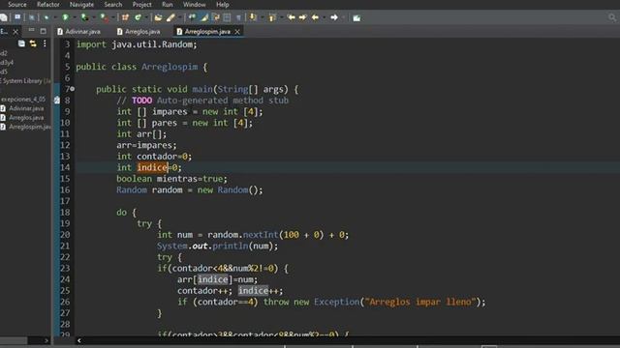Open the Search menu
Screen dimensions: 620x348
pos(113,4)
